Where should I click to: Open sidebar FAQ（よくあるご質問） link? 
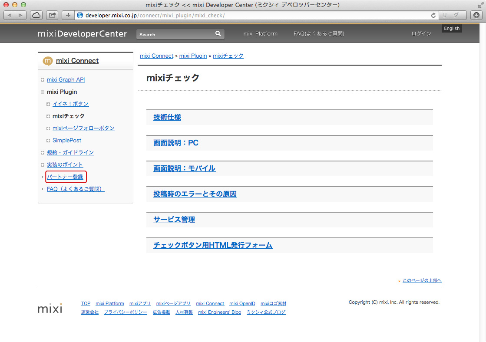76,189
